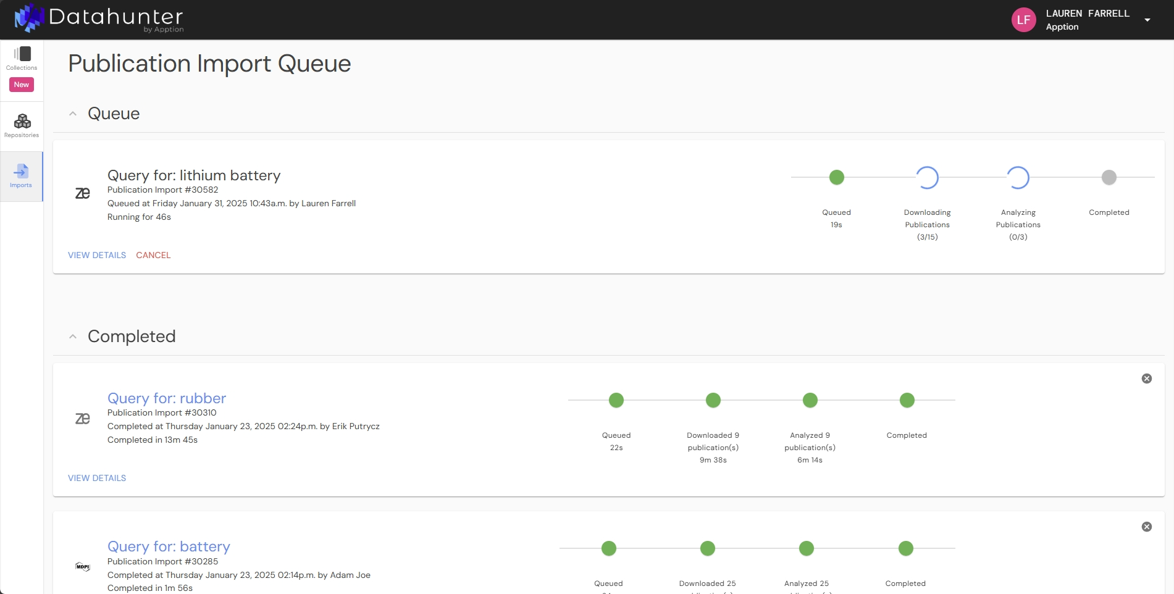This screenshot has height=594, width=1174.
Task: Click the MDPI source icon for battery query
Action: [x=83, y=566]
